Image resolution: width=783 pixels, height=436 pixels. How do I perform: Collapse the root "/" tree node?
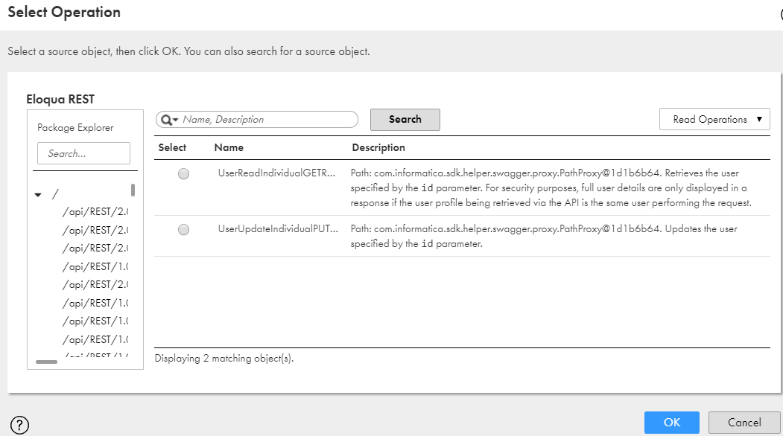point(38,194)
